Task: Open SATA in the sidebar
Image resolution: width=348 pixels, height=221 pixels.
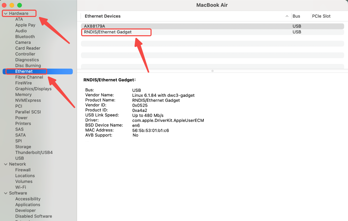Action: [x=21, y=135]
